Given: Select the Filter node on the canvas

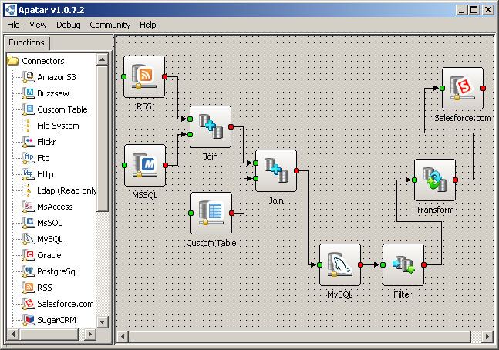Looking at the screenshot, I should click(x=403, y=264).
